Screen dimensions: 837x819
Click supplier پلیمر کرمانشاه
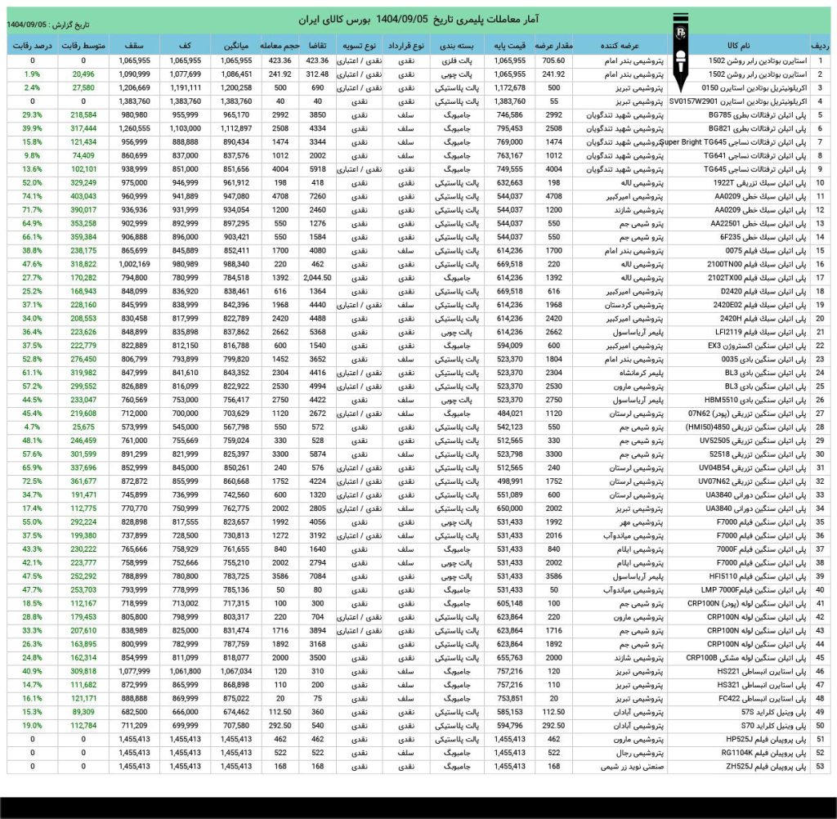tap(620, 374)
